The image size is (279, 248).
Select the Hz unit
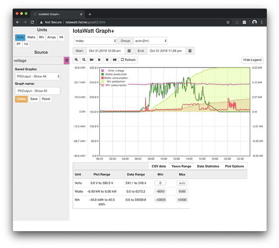click(26, 44)
